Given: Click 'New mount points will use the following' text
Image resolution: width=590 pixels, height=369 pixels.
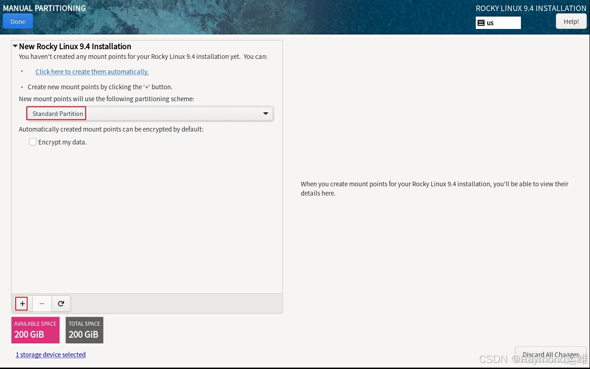Looking at the screenshot, I should (106, 99).
